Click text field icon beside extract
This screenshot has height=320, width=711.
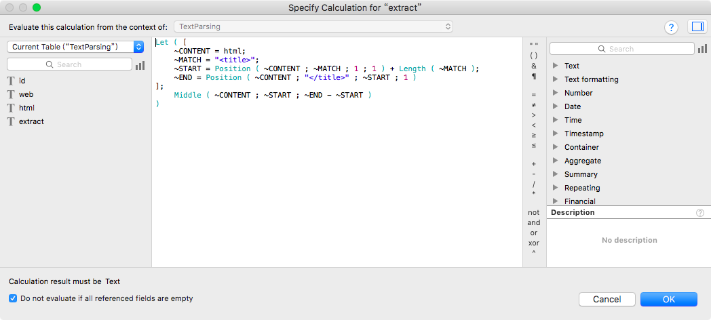(x=11, y=122)
